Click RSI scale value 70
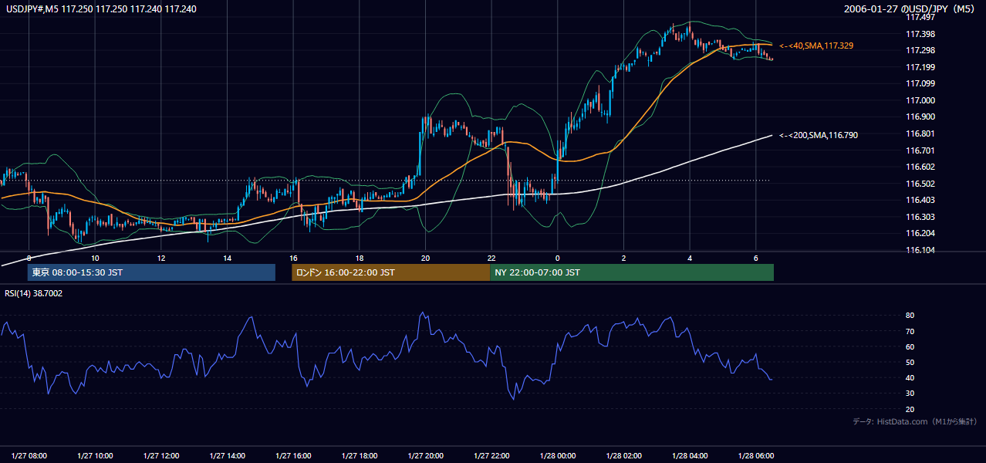This screenshot has height=463, width=986. pos(910,331)
